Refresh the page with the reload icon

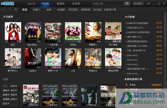(x=16, y=10)
